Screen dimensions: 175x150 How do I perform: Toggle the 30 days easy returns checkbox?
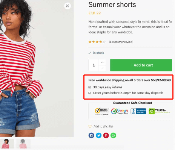[90, 87]
